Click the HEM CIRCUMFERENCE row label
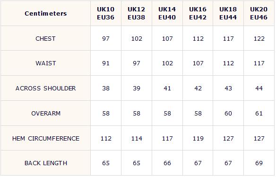 point(45,138)
